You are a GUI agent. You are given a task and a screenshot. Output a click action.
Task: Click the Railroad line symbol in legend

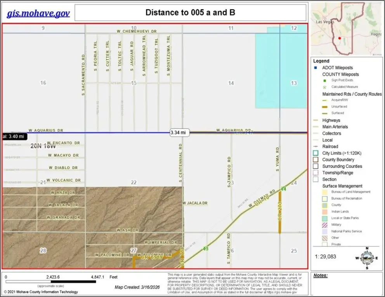tap(316, 146)
